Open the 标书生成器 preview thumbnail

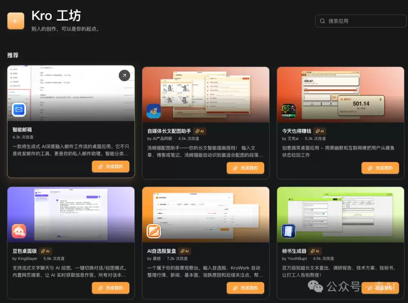click(340, 215)
